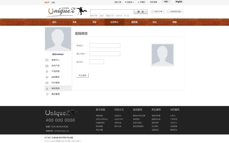The width and height of the screenshot is (229, 143).
Task: Open 购物流程 under 新手指南 in footer
Action: tap(99, 116)
